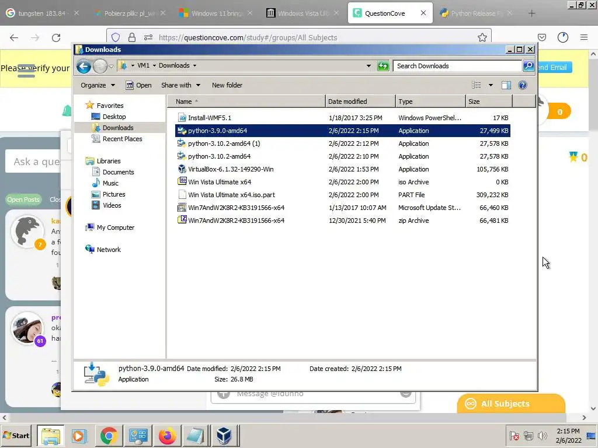The height and width of the screenshot is (448, 598).
Task: Click New folder button
Action: tap(227, 85)
